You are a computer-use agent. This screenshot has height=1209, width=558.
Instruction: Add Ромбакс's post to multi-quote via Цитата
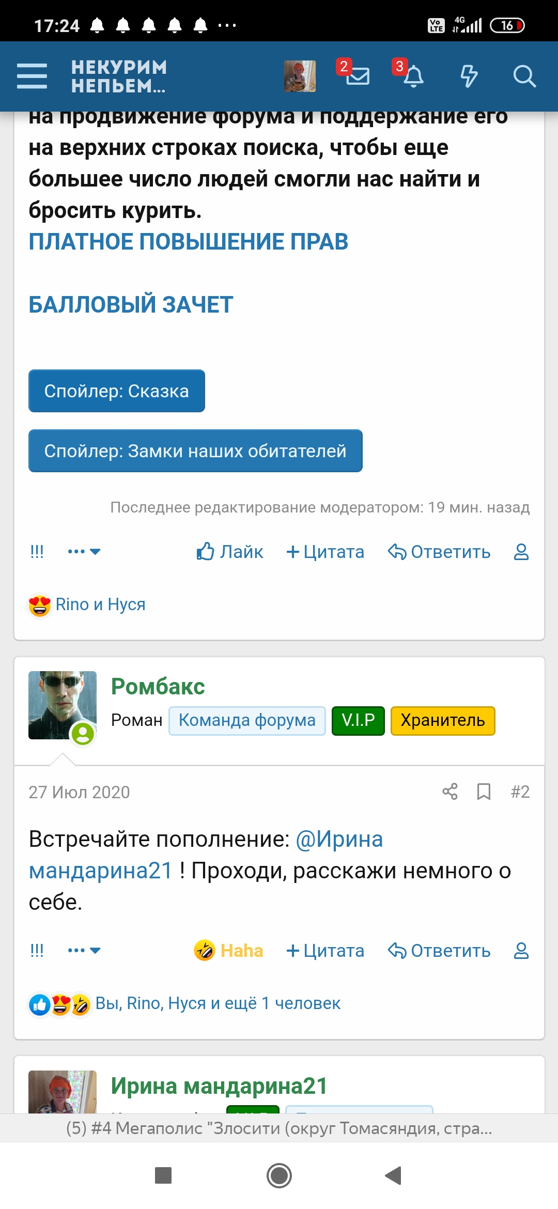pyautogui.click(x=326, y=950)
